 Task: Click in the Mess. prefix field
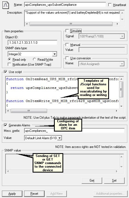[74, 131]
